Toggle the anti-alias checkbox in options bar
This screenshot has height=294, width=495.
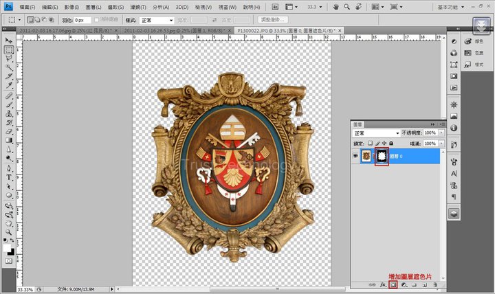(97, 20)
